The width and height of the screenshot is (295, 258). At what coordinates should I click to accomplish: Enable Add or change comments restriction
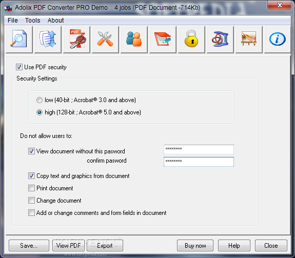coord(31,213)
